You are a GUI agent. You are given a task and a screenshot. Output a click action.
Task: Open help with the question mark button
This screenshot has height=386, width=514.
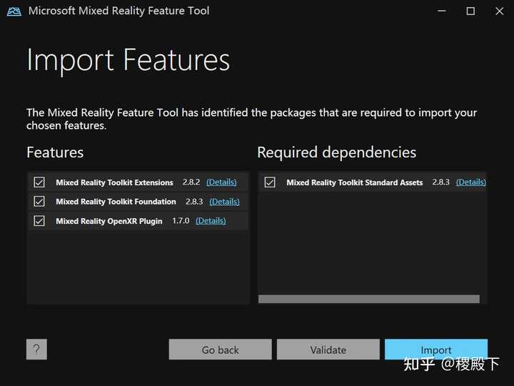36,350
